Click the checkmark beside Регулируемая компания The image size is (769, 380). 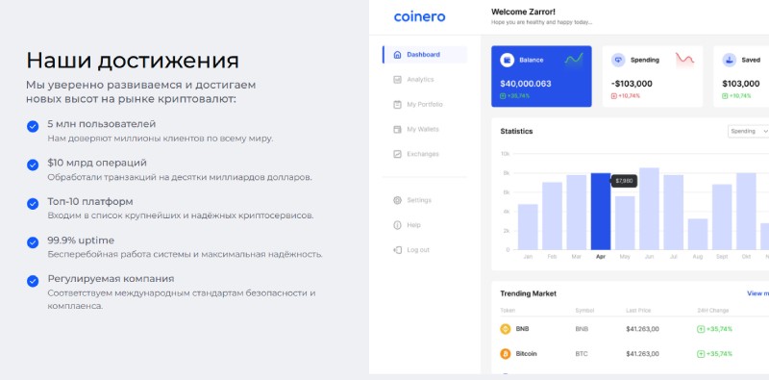(33, 281)
